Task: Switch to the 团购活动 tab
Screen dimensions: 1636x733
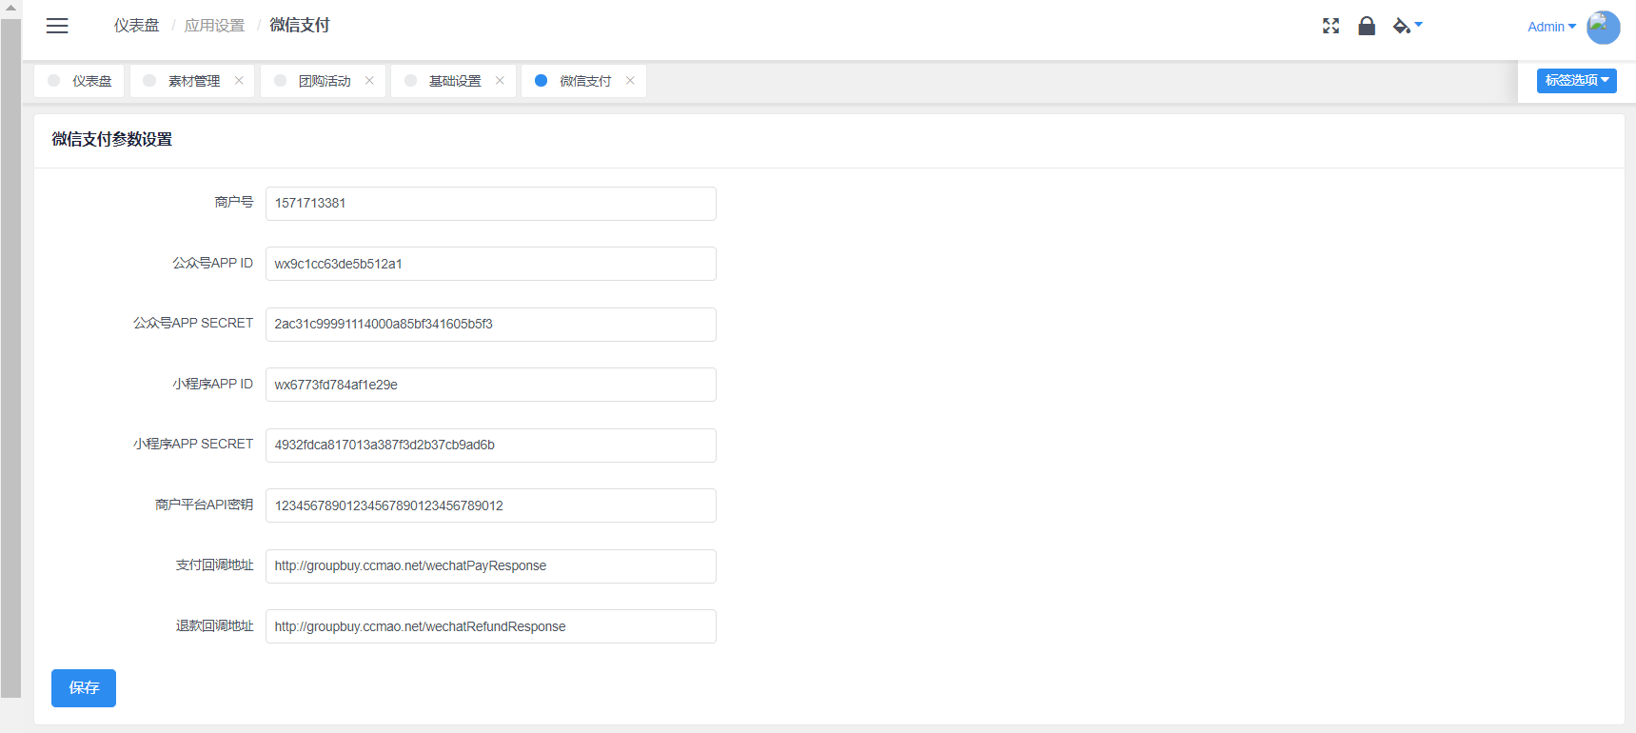Action: coord(324,81)
